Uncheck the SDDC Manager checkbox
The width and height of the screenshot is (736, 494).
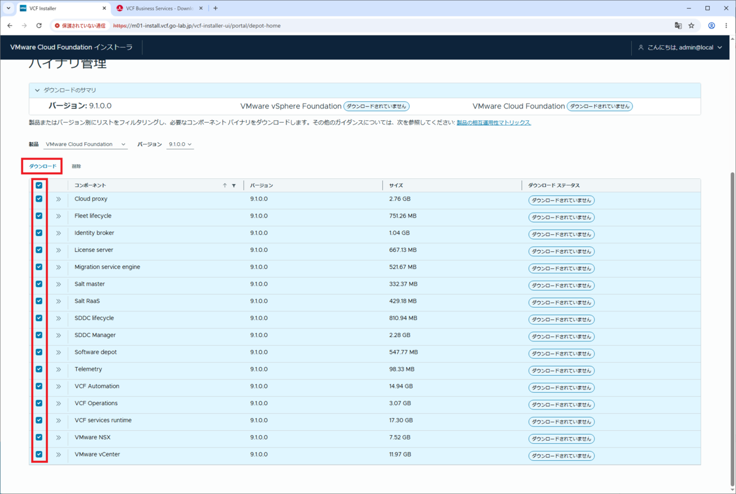click(x=39, y=335)
